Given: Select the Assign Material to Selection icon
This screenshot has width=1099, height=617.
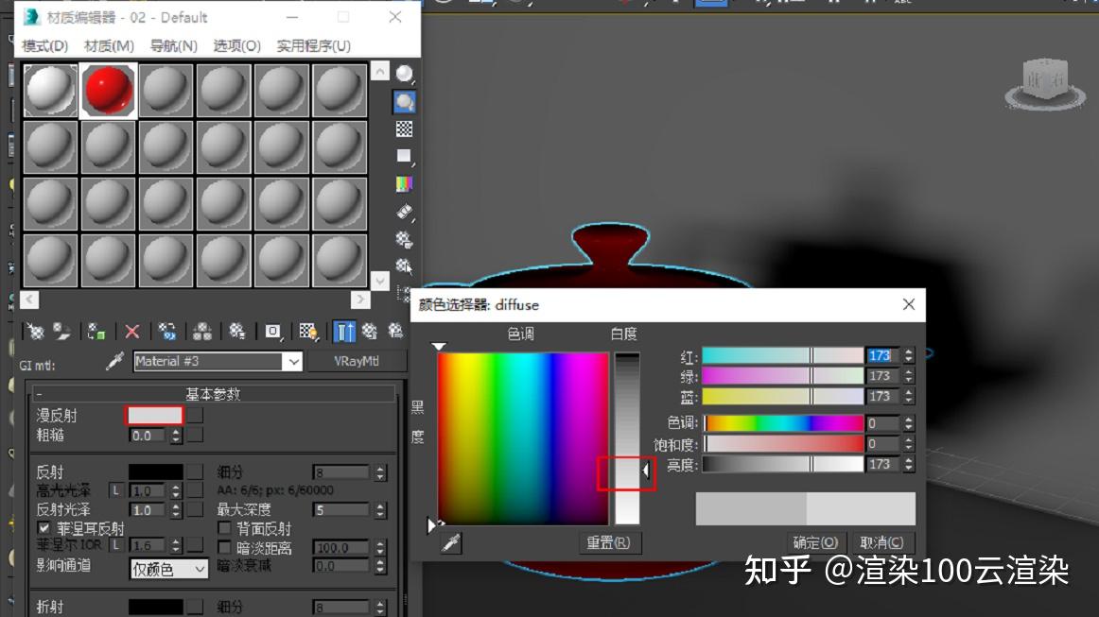Looking at the screenshot, I should [x=96, y=332].
